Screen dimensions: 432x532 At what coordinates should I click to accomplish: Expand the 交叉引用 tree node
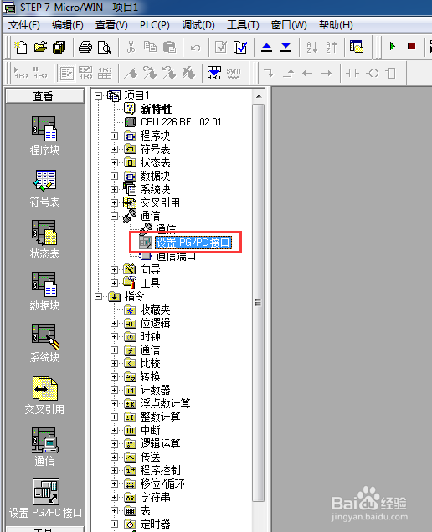(x=114, y=202)
